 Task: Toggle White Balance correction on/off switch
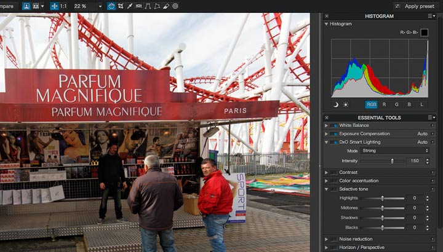333,125
